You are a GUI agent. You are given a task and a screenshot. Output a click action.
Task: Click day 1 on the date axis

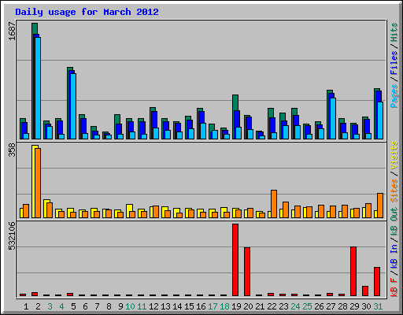point(26,306)
